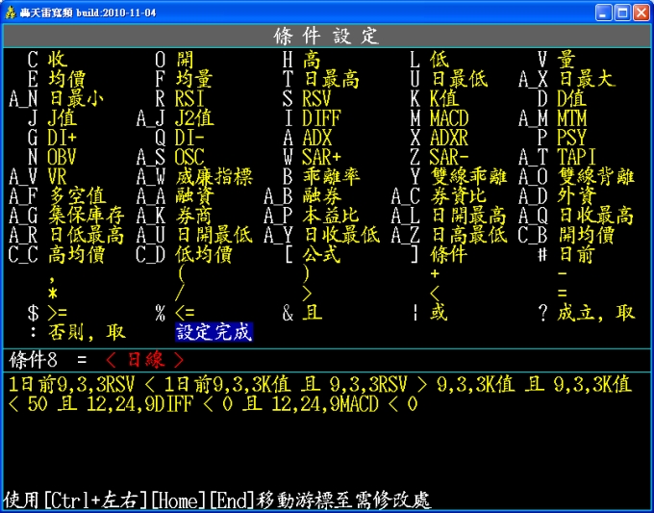Select the 均量 item

click(194, 79)
